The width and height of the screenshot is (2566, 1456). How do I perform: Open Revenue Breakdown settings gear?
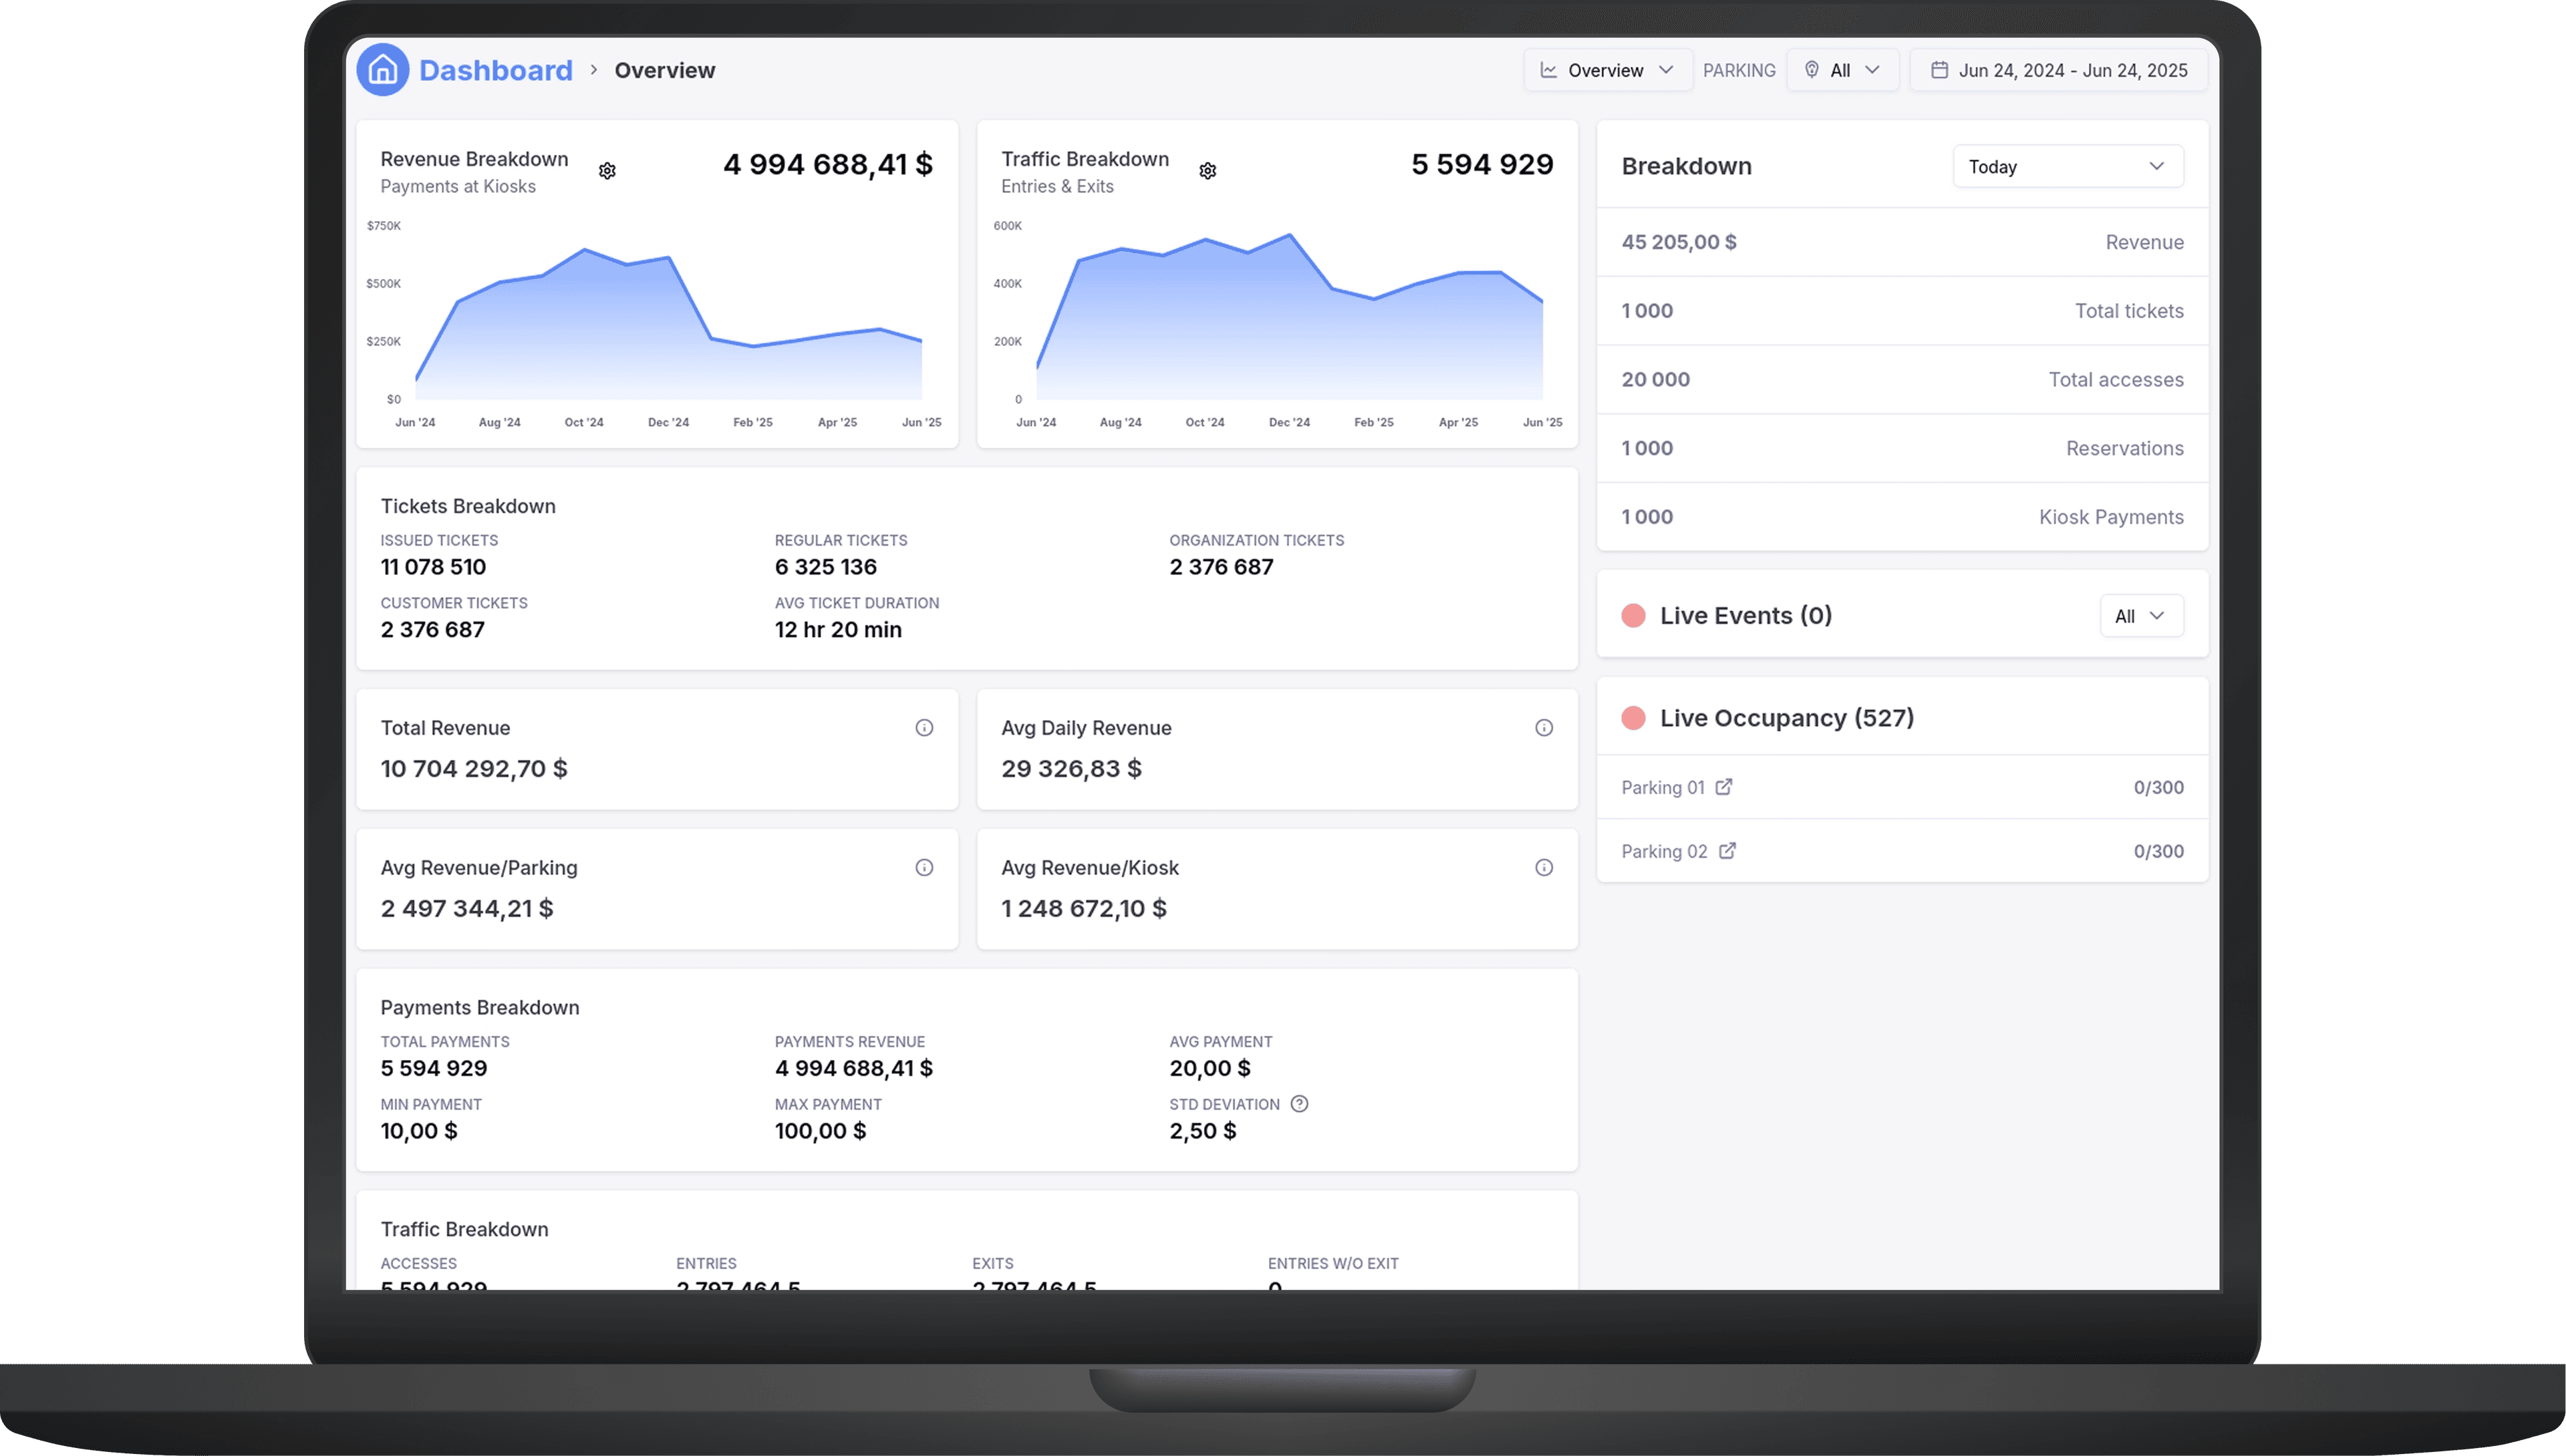point(607,171)
